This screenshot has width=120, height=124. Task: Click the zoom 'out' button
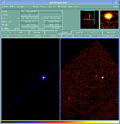coord(21,36)
